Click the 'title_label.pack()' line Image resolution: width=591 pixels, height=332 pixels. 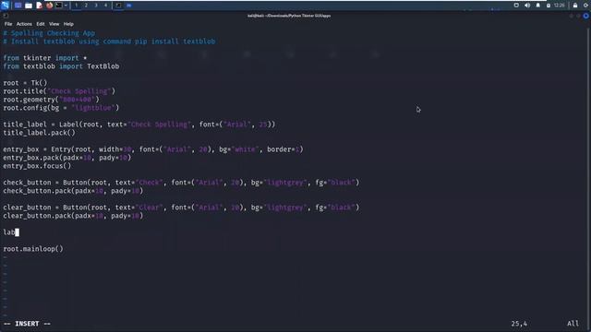pos(39,133)
